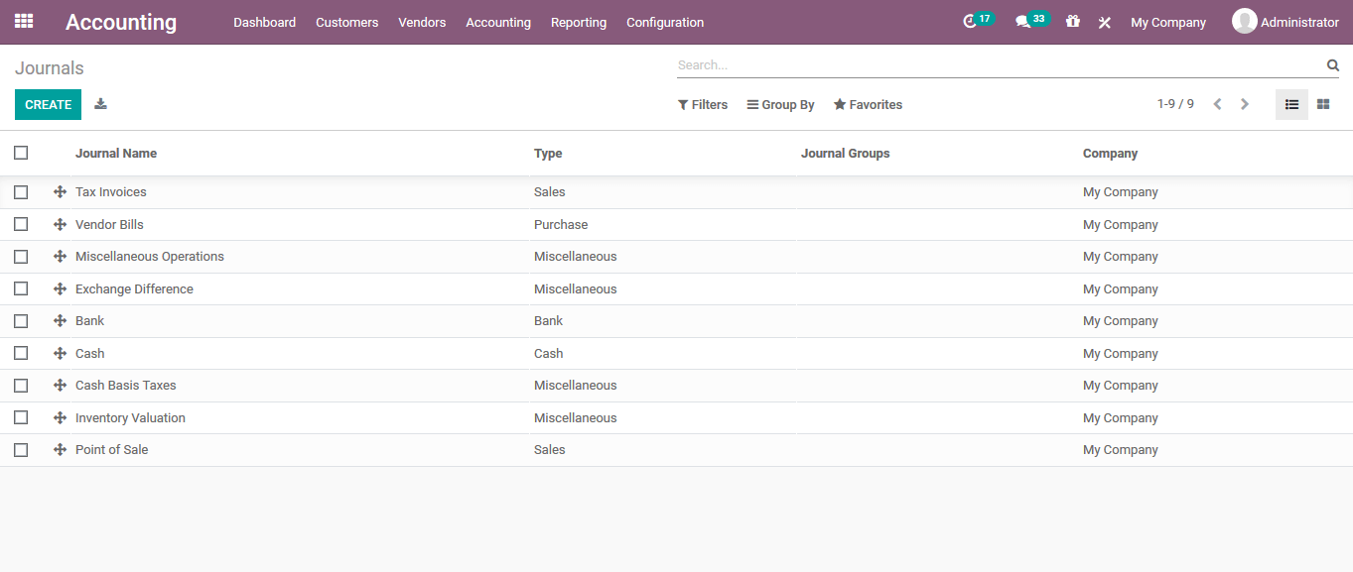Click the search magnifier icon
Viewport: 1353px width, 572px height.
pos(1332,64)
